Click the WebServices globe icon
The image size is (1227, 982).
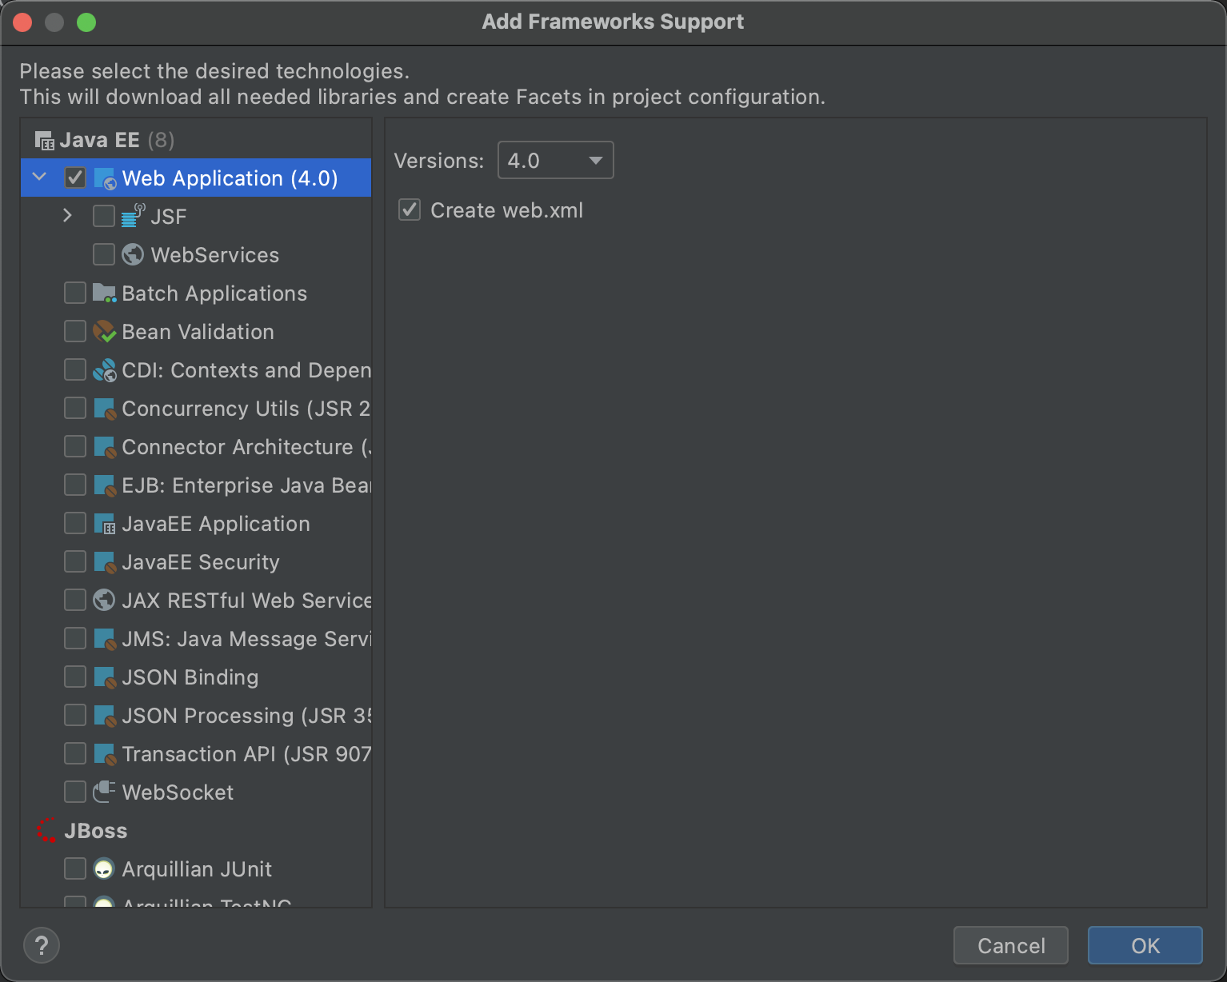tap(133, 254)
